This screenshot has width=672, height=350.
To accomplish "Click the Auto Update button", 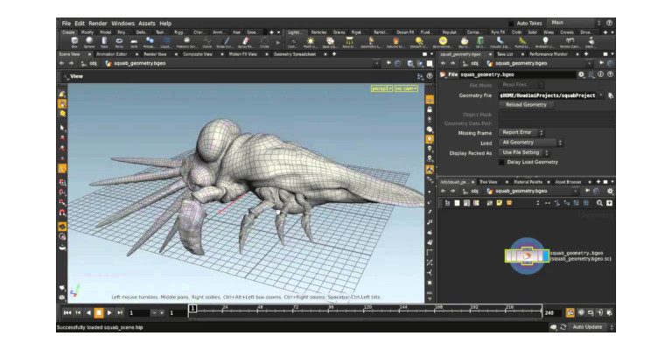I will coord(587,326).
